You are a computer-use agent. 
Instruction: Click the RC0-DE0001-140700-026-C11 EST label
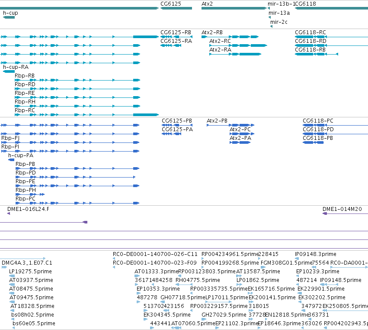[155, 254]
